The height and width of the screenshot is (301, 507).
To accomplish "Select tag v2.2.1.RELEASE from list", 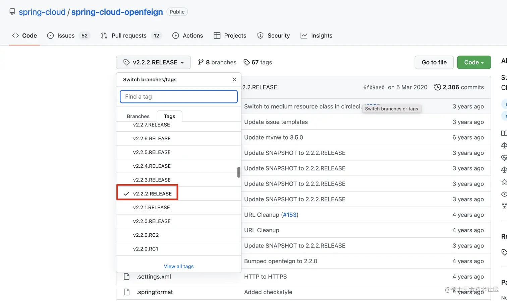I will (152, 208).
